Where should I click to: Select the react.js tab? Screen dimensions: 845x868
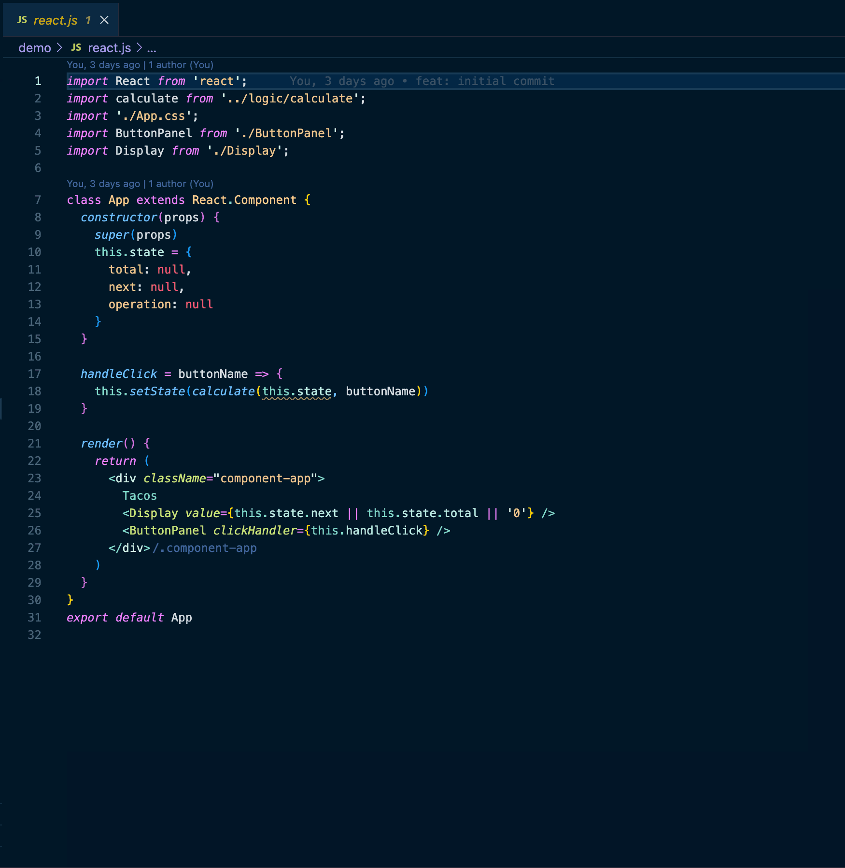click(61, 20)
